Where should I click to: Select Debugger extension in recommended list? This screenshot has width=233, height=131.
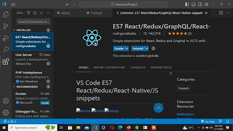coord(33,113)
